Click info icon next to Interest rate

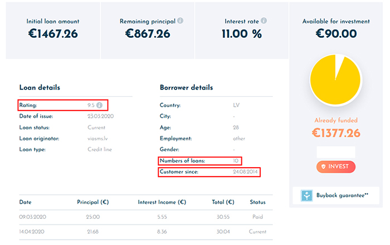coord(264,21)
